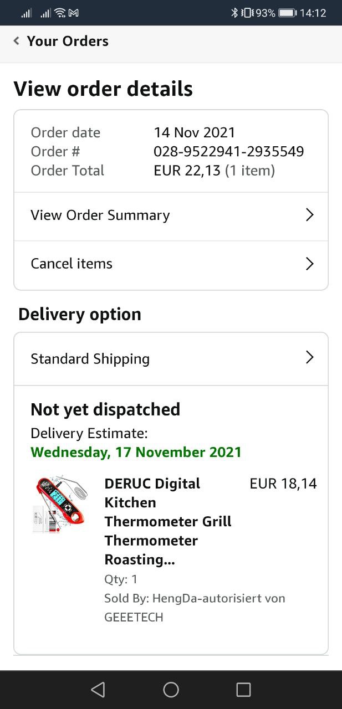Viewport: 342px width, 709px height.
Task: Tap the Android home circle button
Action: point(171,689)
